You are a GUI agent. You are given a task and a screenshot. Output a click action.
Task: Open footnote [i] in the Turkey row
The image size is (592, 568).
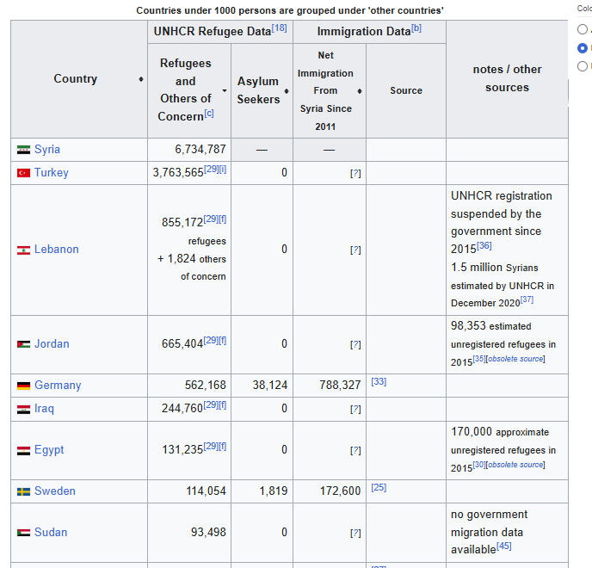[223, 170]
